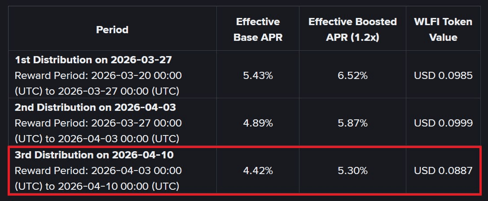Click the 4.89% base APR value
Screen dimensions: 488x201
click(x=258, y=123)
